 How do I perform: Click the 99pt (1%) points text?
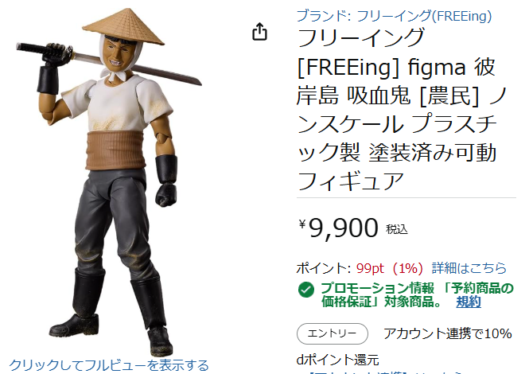pyautogui.click(x=390, y=268)
